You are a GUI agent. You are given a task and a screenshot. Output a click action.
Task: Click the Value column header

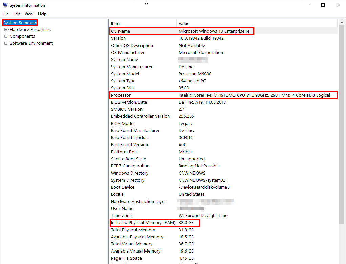[x=237, y=23]
